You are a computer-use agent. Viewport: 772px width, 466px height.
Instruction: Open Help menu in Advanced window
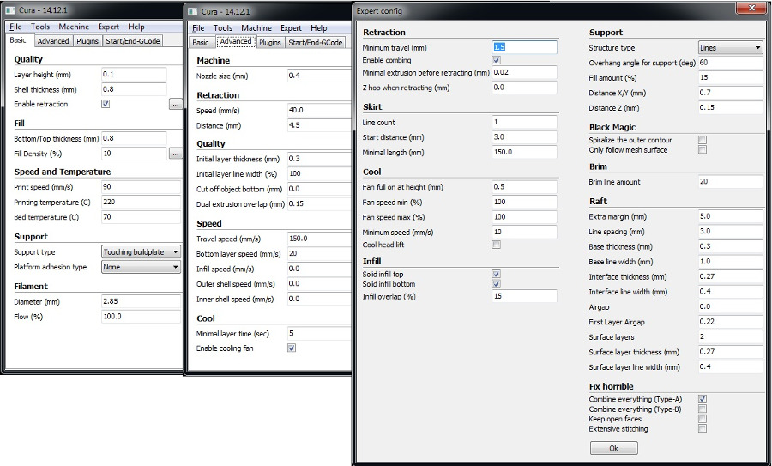pyautogui.click(x=318, y=28)
